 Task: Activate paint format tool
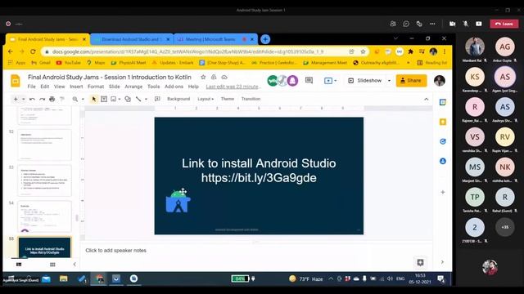[62, 99]
